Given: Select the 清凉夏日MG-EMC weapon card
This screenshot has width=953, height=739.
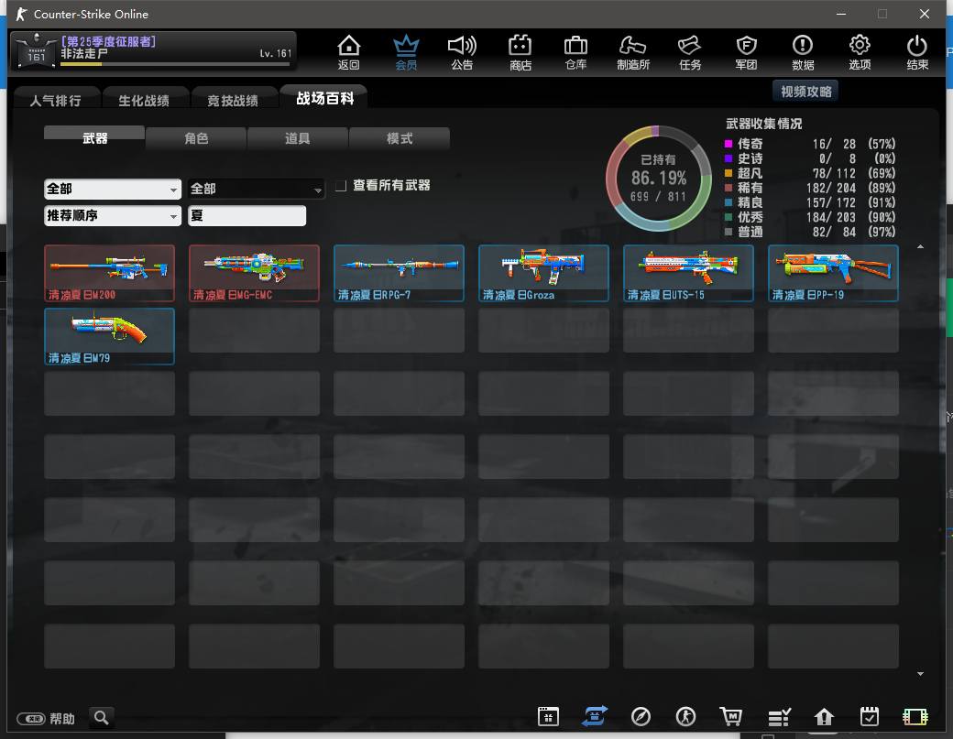Looking at the screenshot, I should tap(254, 273).
